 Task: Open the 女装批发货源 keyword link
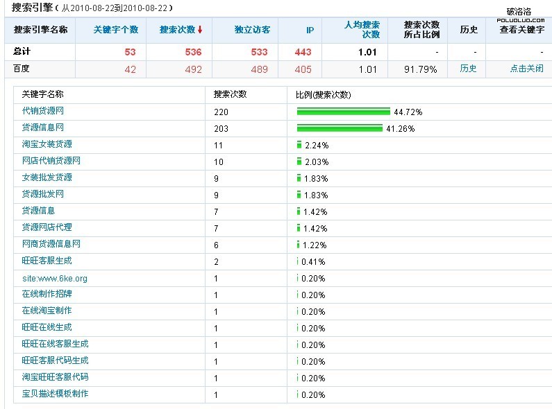tap(47, 177)
